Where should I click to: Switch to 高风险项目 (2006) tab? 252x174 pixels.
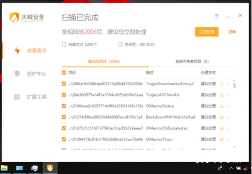point(104,61)
